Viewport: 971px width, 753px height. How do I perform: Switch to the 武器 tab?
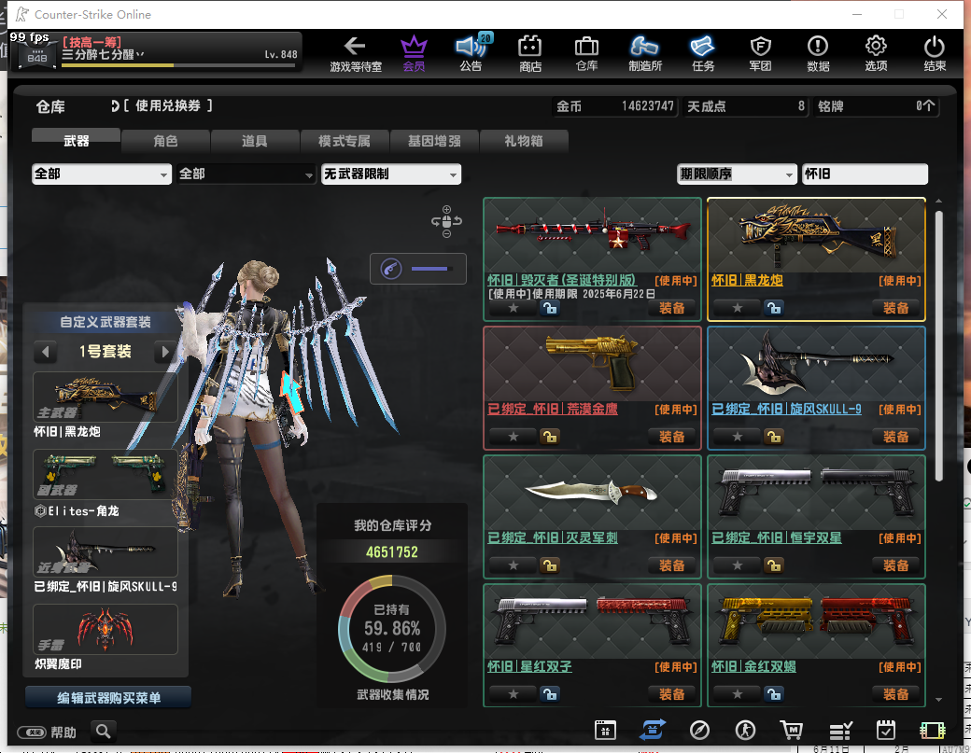point(77,141)
